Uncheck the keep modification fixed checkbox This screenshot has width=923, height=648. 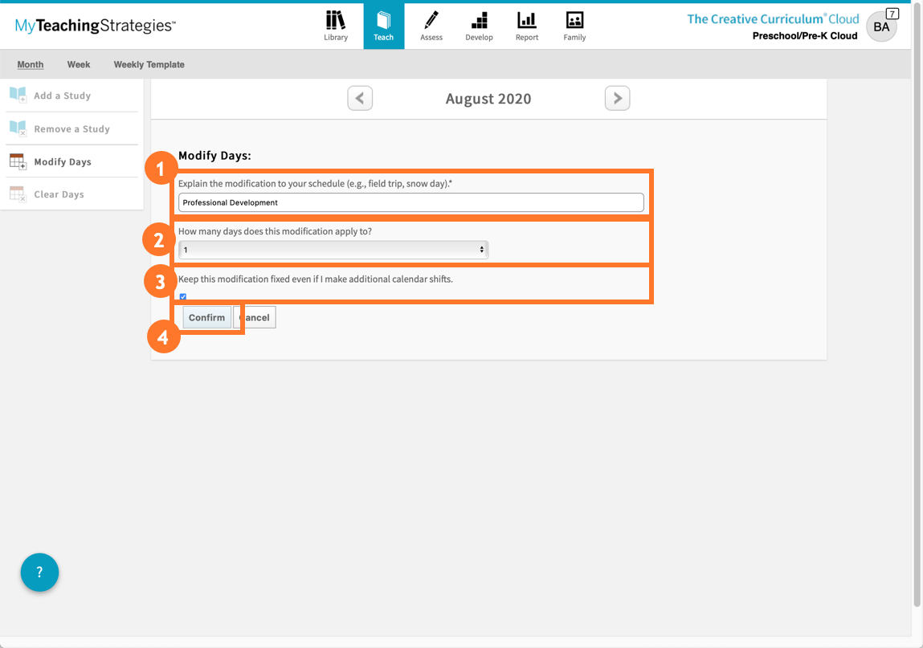pyautogui.click(x=183, y=296)
